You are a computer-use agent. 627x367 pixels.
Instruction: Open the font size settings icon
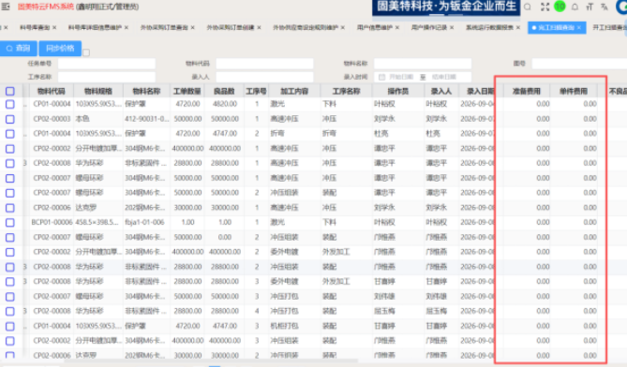point(590,7)
